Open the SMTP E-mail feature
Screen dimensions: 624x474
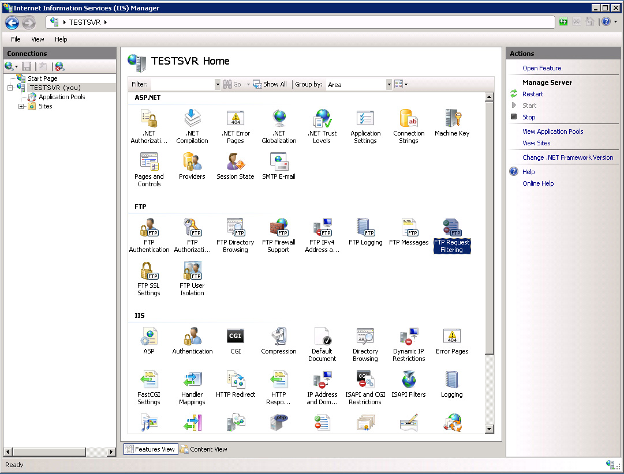279,166
